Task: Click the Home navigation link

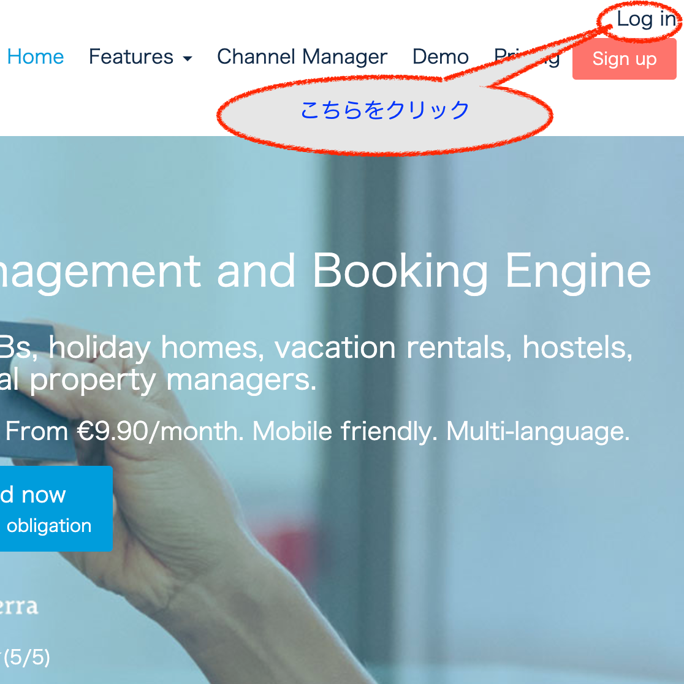Action: [x=36, y=57]
